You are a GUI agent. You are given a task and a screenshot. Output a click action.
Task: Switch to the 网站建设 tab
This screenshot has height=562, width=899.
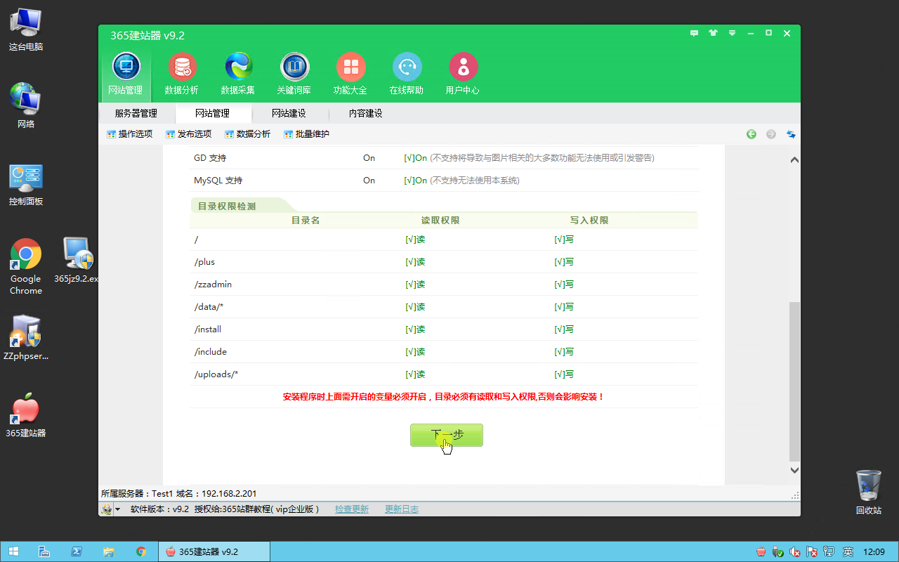[x=289, y=113]
